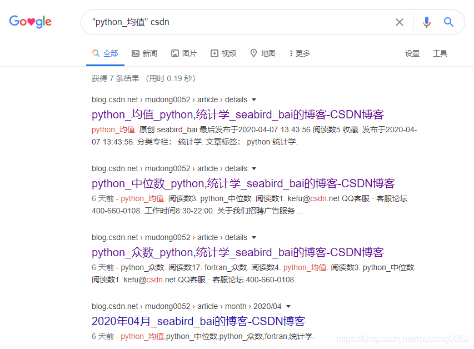Image resolution: width=474 pixels, height=349 pixels.
Task: Click the snippet mentioning 原创 seabird_bai 最后发布于
Action: pos(255,136)
